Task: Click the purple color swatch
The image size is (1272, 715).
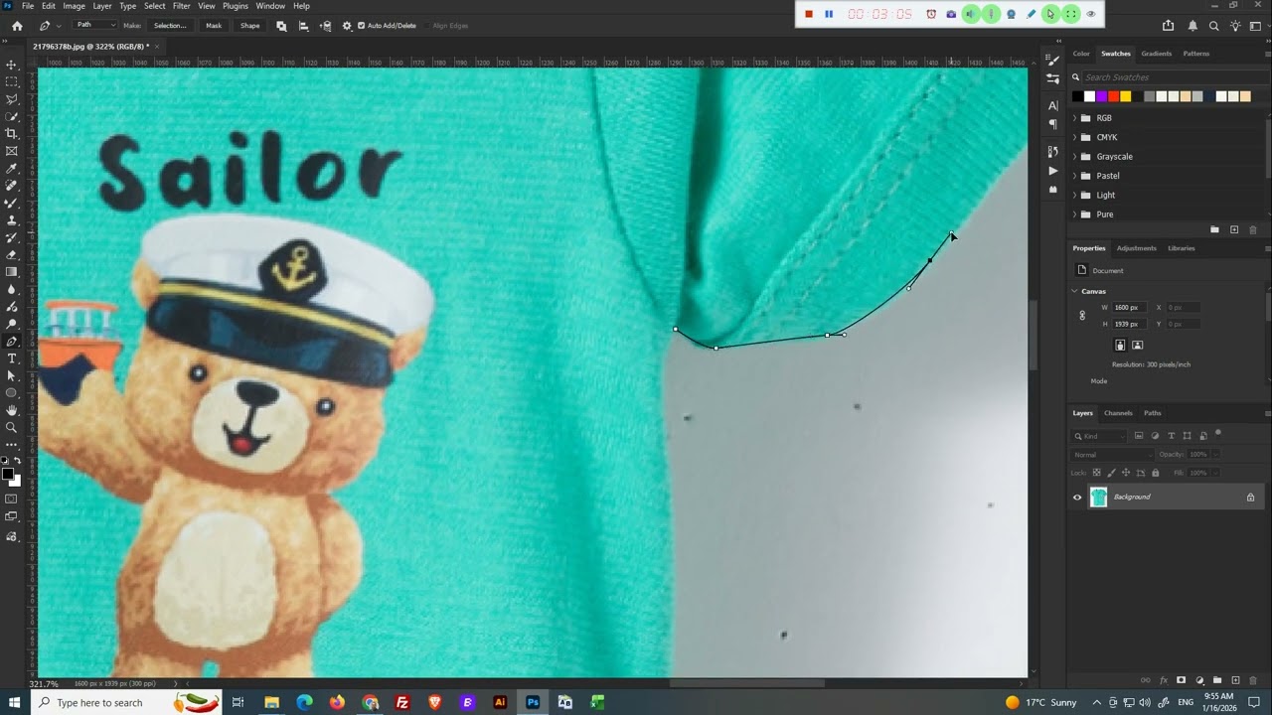Action: 1101,96
